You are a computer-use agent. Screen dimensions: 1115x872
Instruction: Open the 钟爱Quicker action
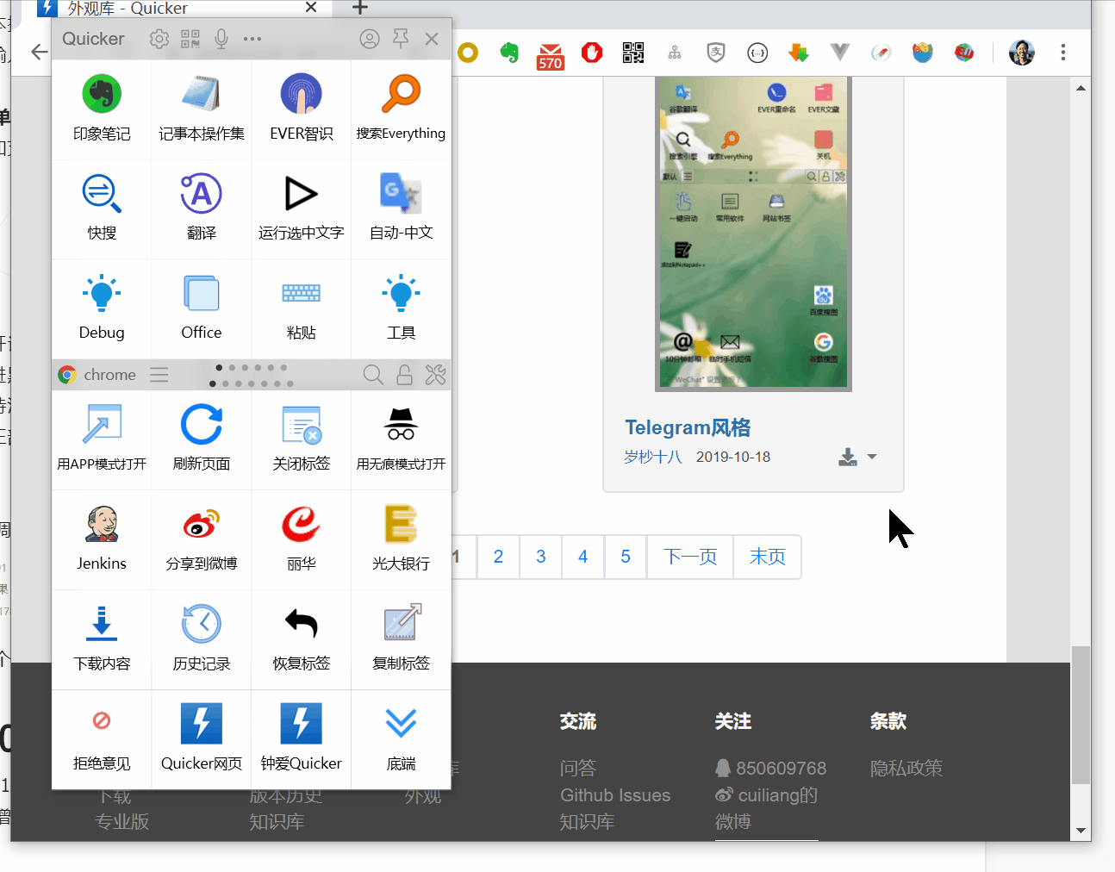tap(301, 739)
